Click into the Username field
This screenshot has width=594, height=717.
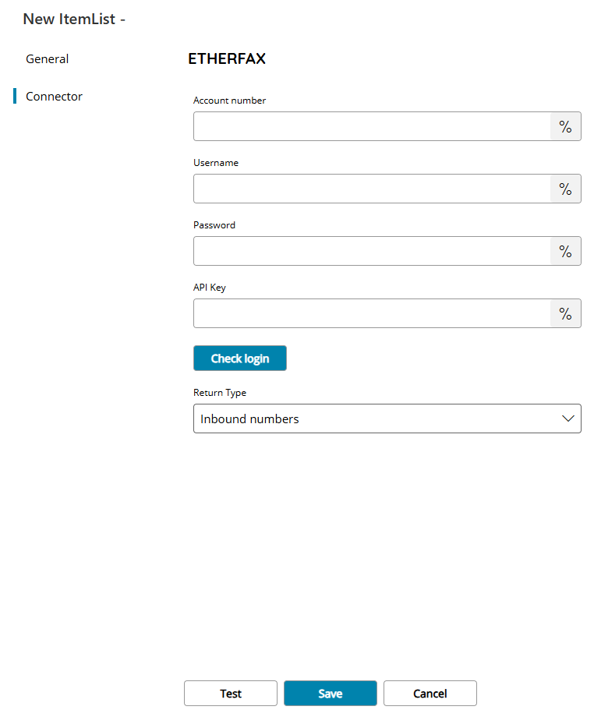pos(372,189)
